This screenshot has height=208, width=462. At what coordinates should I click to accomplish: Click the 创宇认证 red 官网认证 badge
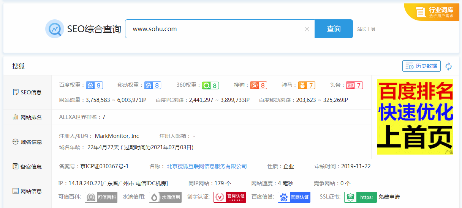pos(230,197)
